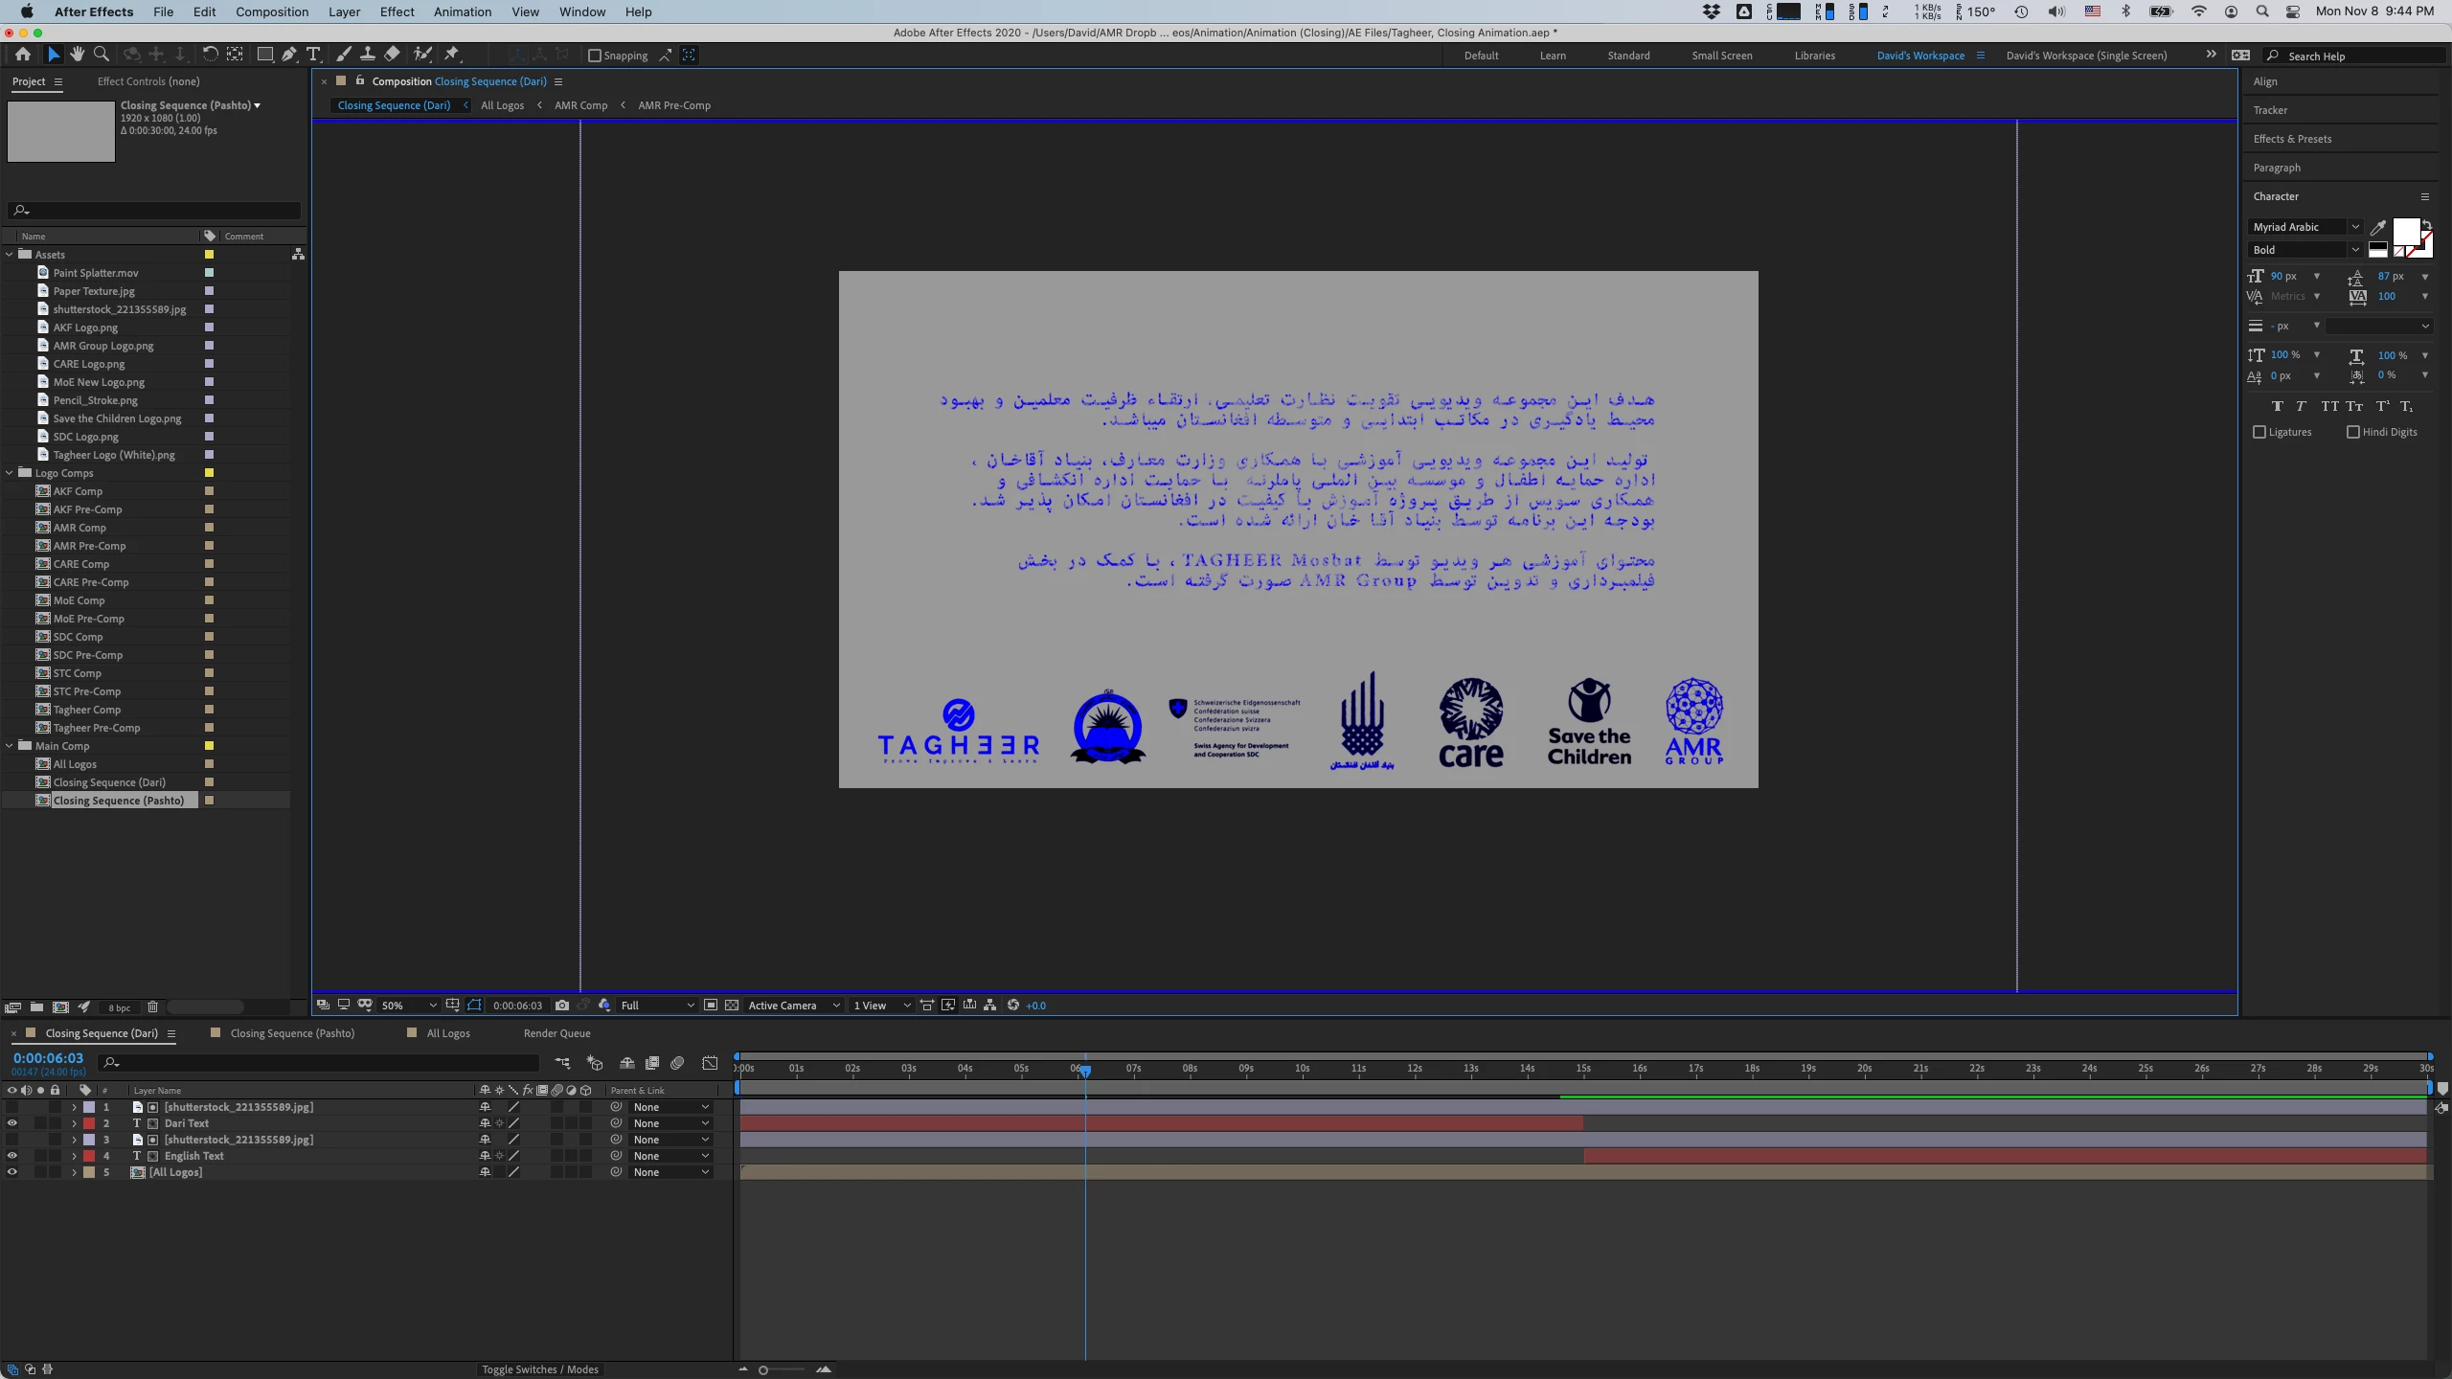
Task: Select the Eraser tool
Action: [392, 55]
